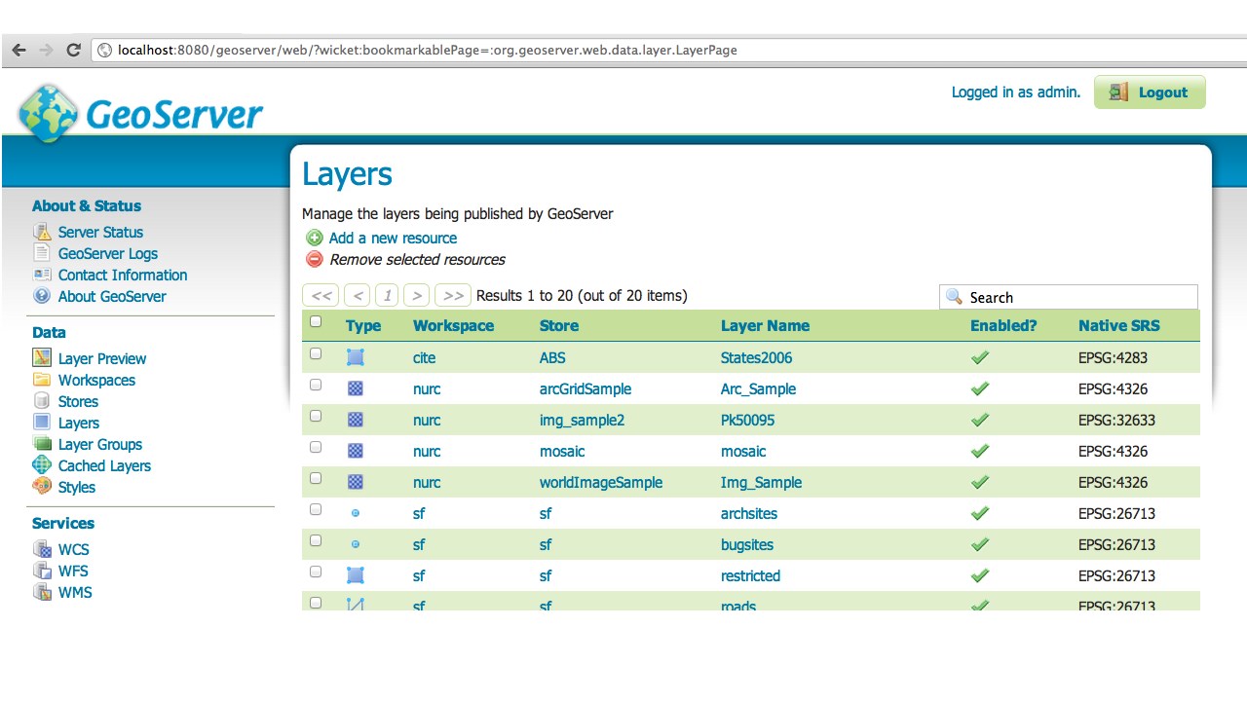This screenshot has width=1247, height=701.
Task: Click the raster type icon for Arc_Sample
Action: pos(356,388)
